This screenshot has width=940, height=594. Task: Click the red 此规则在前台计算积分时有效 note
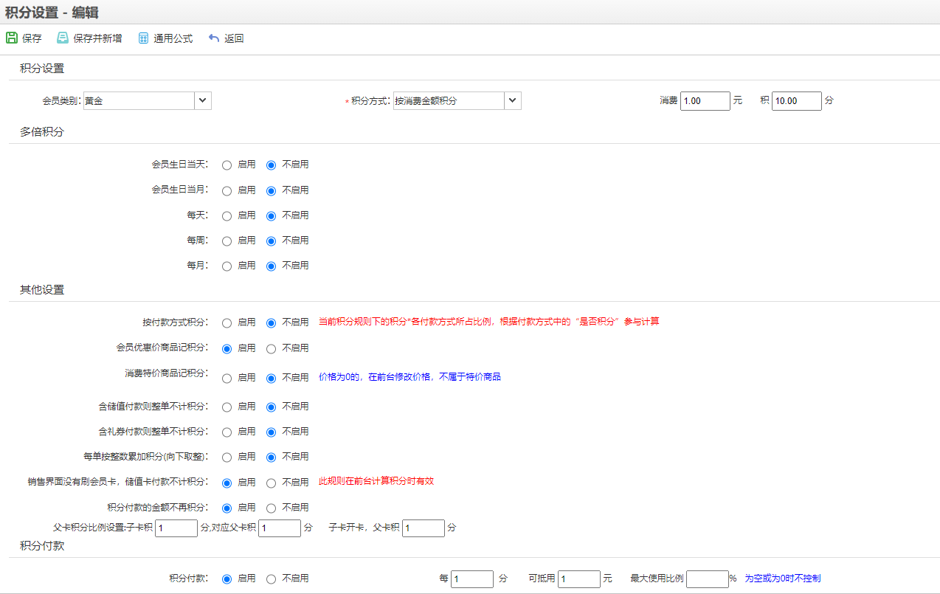click(376, 481)
